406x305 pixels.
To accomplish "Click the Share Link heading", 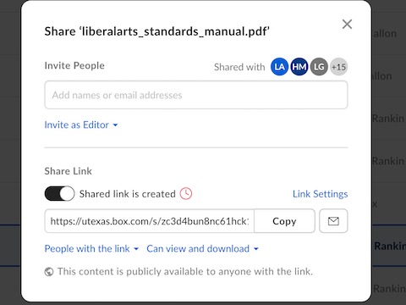I will 69,171.
